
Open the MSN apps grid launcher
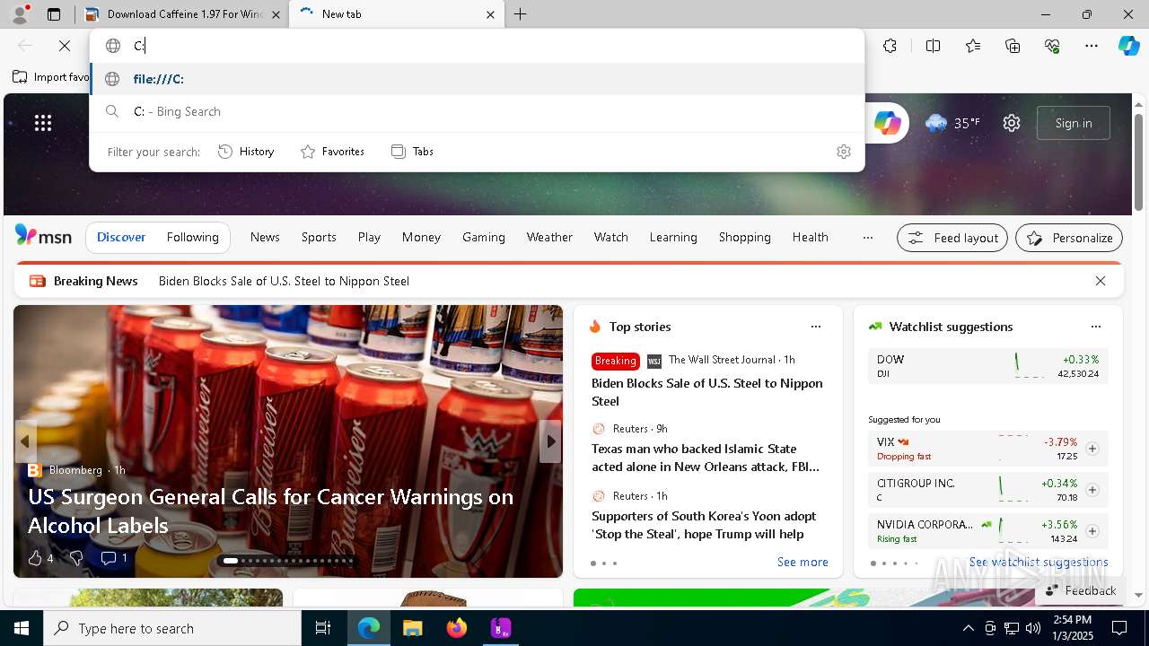(x=43, y=123)
